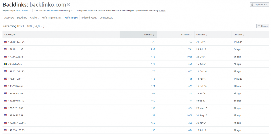Open the Anchors tab

tap(34, 18)
